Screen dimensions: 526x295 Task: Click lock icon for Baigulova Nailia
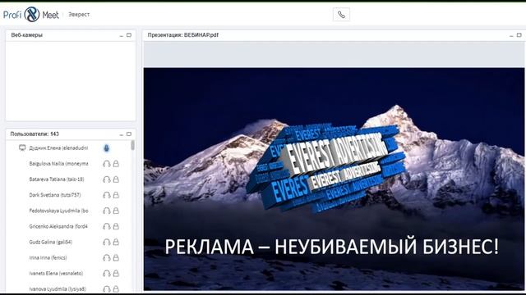116,164
